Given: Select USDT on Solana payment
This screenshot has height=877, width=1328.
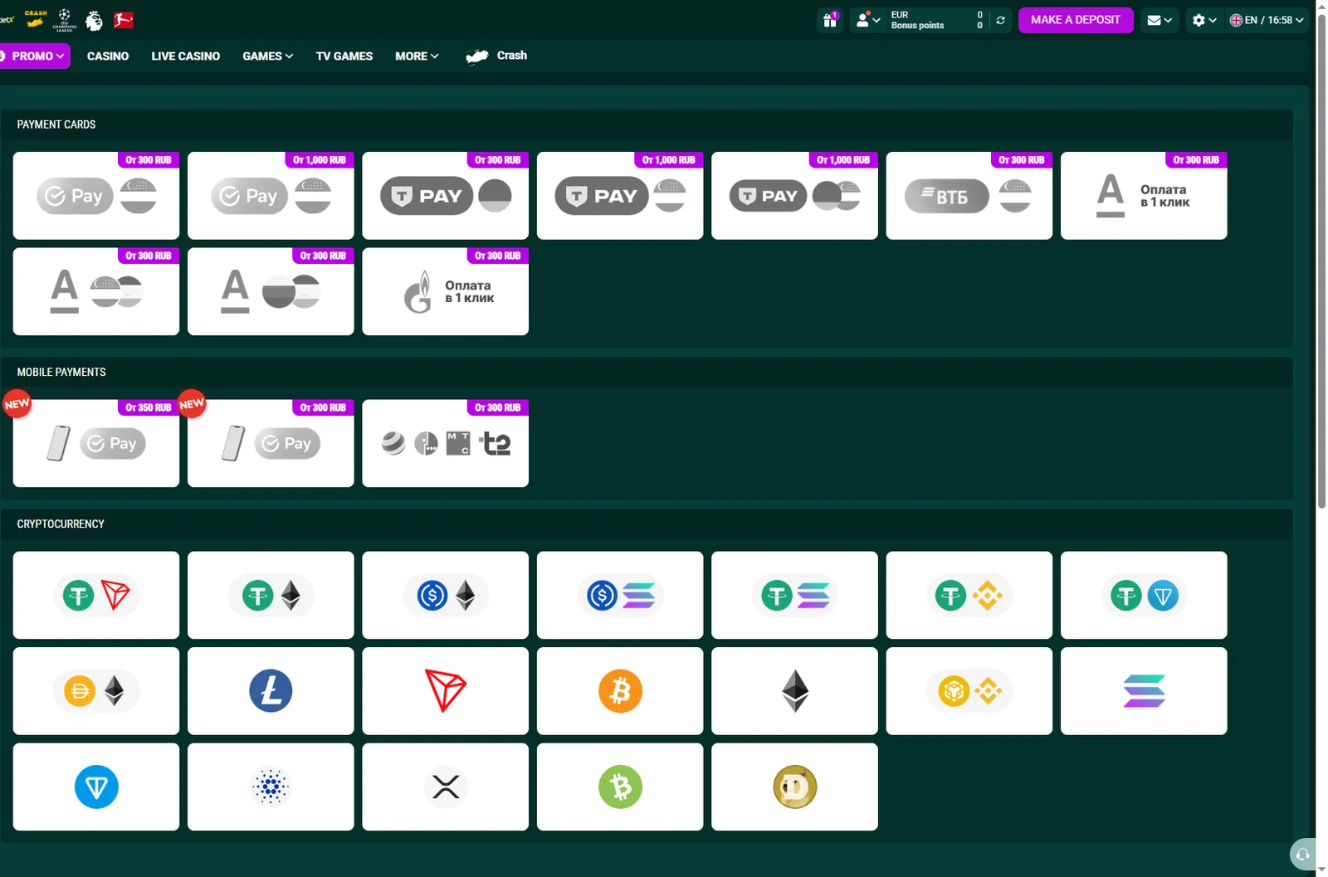Looking at the screenshot, I should pyautogui.click(x=794, y=595).
